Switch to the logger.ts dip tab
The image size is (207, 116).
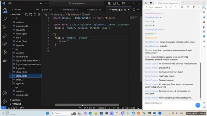click(93, 10)
